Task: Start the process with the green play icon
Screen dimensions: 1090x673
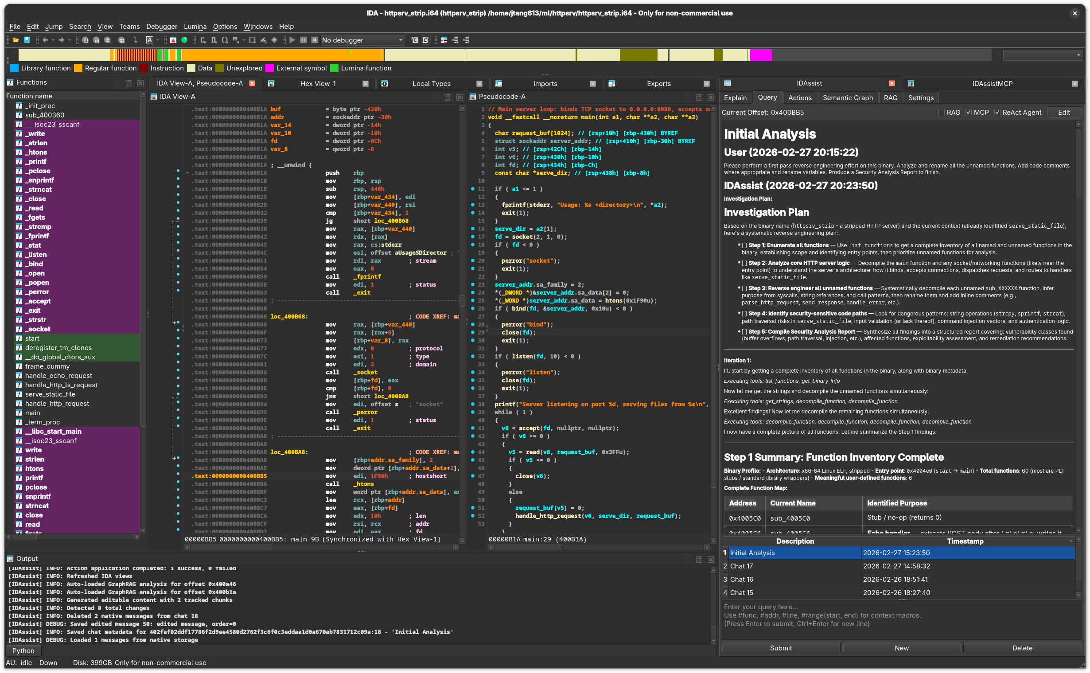Action: pyautogui.click(x=292, y=40)
